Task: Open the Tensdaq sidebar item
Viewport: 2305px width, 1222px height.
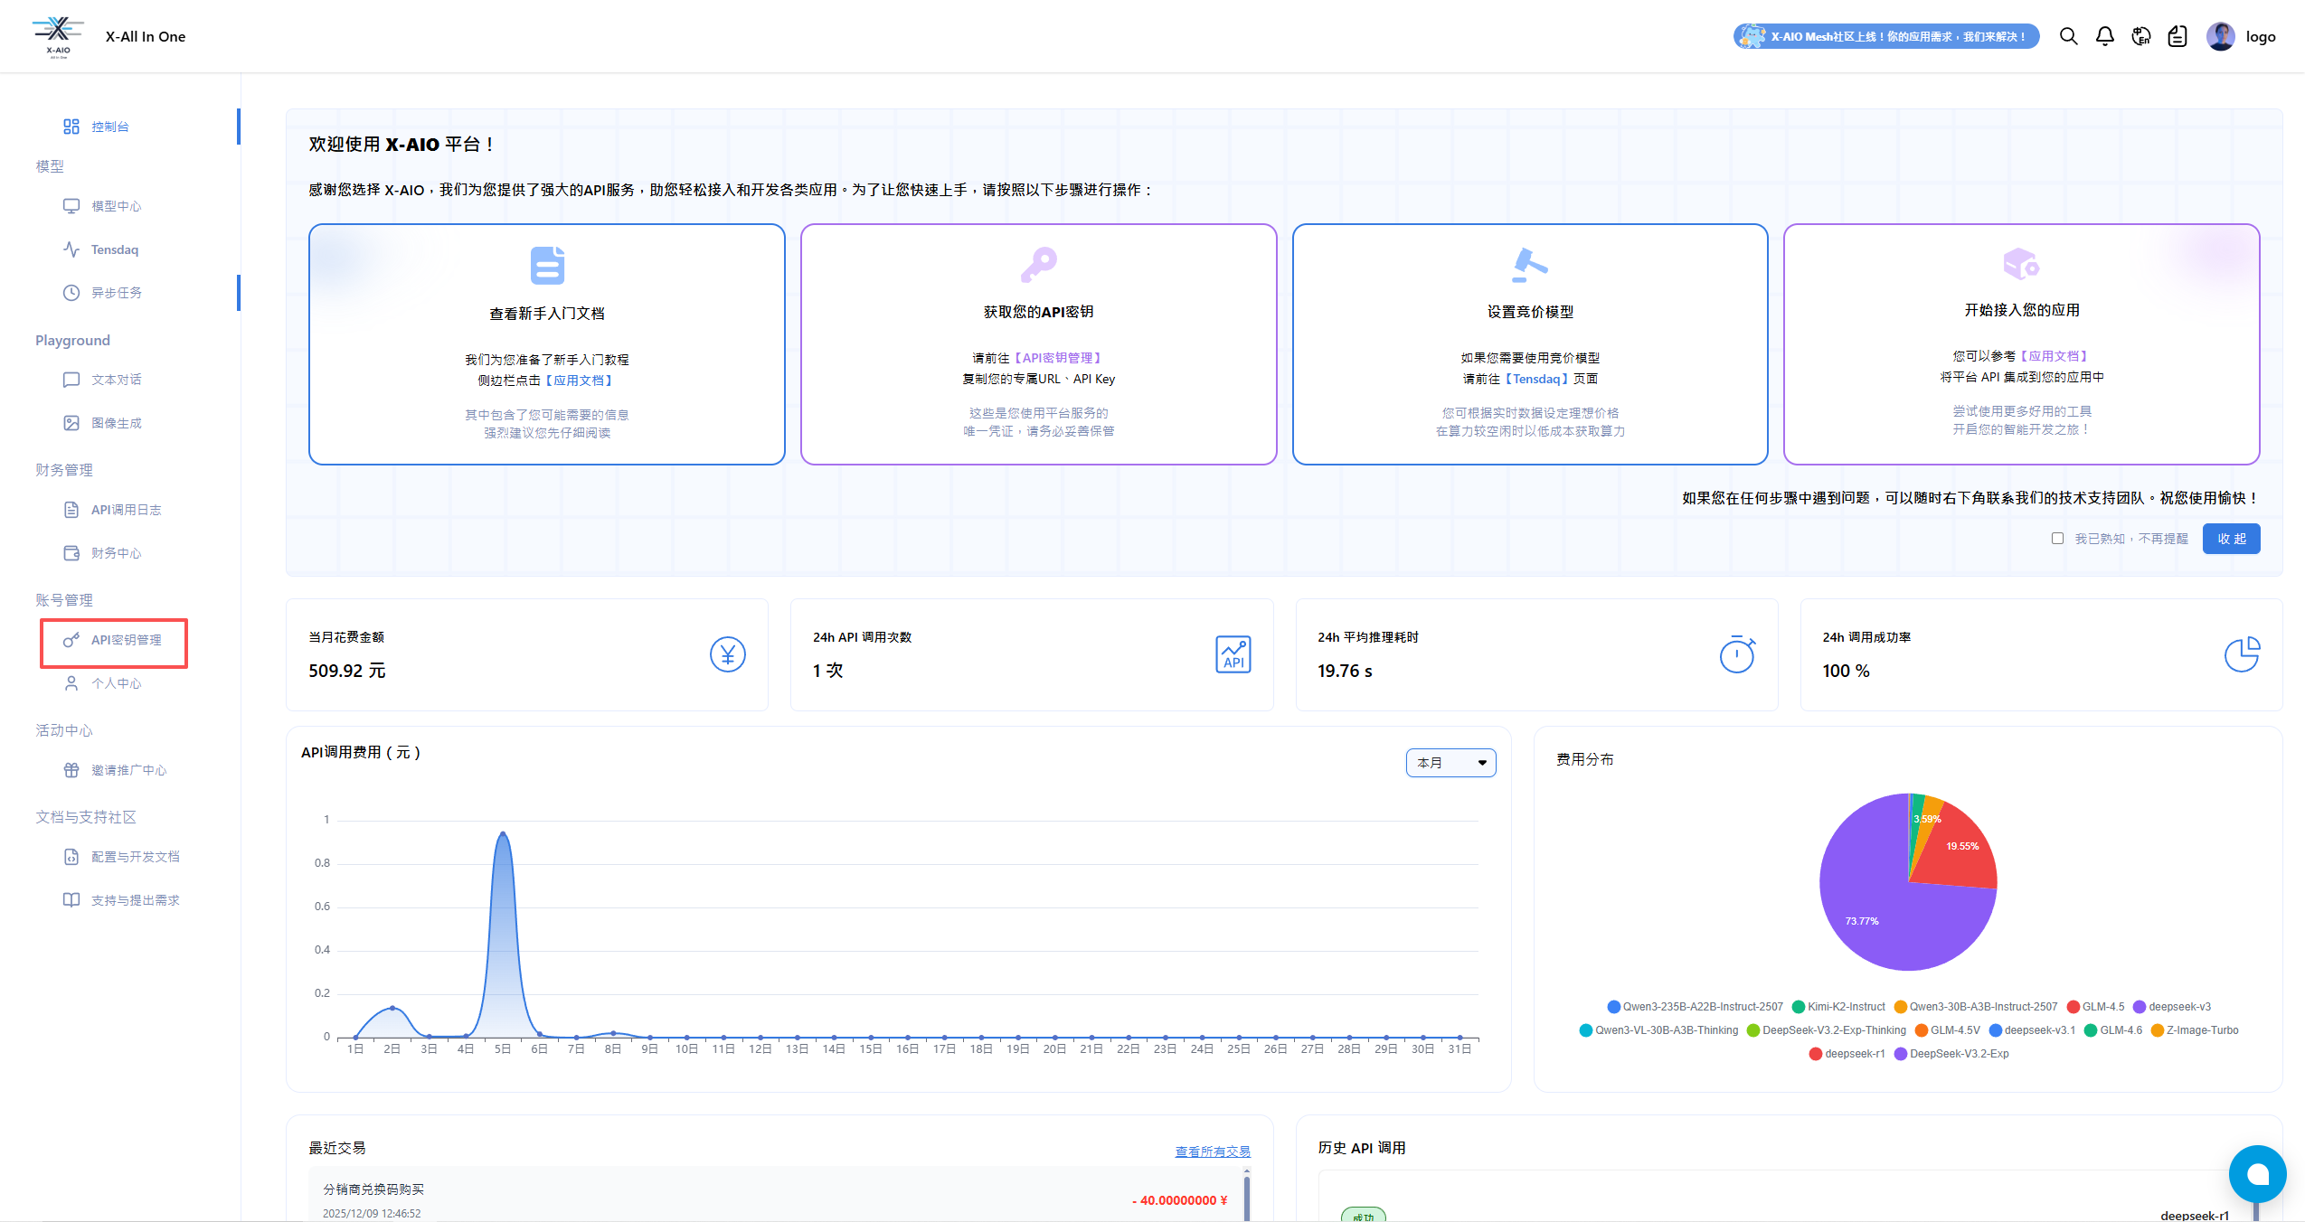Action: (x=114, y=249)
